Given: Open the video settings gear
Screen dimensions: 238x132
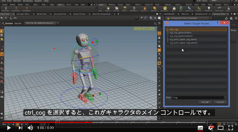Looking at the screenshot, I should point(210,128).
